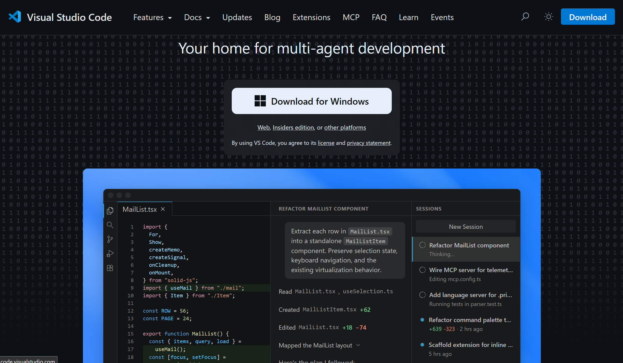The width and height of the screenshot is (623, 363).
Task: Open the other platforms link
Action: coord(345,128)
